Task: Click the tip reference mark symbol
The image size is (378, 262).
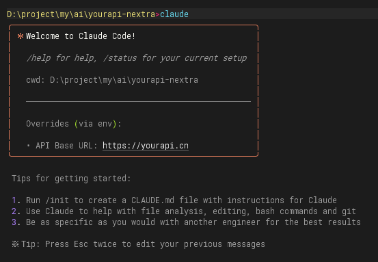Action: click(15, 244)
